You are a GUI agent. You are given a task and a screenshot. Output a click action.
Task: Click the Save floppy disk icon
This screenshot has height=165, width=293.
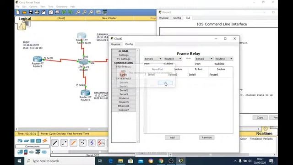point(31,12)
